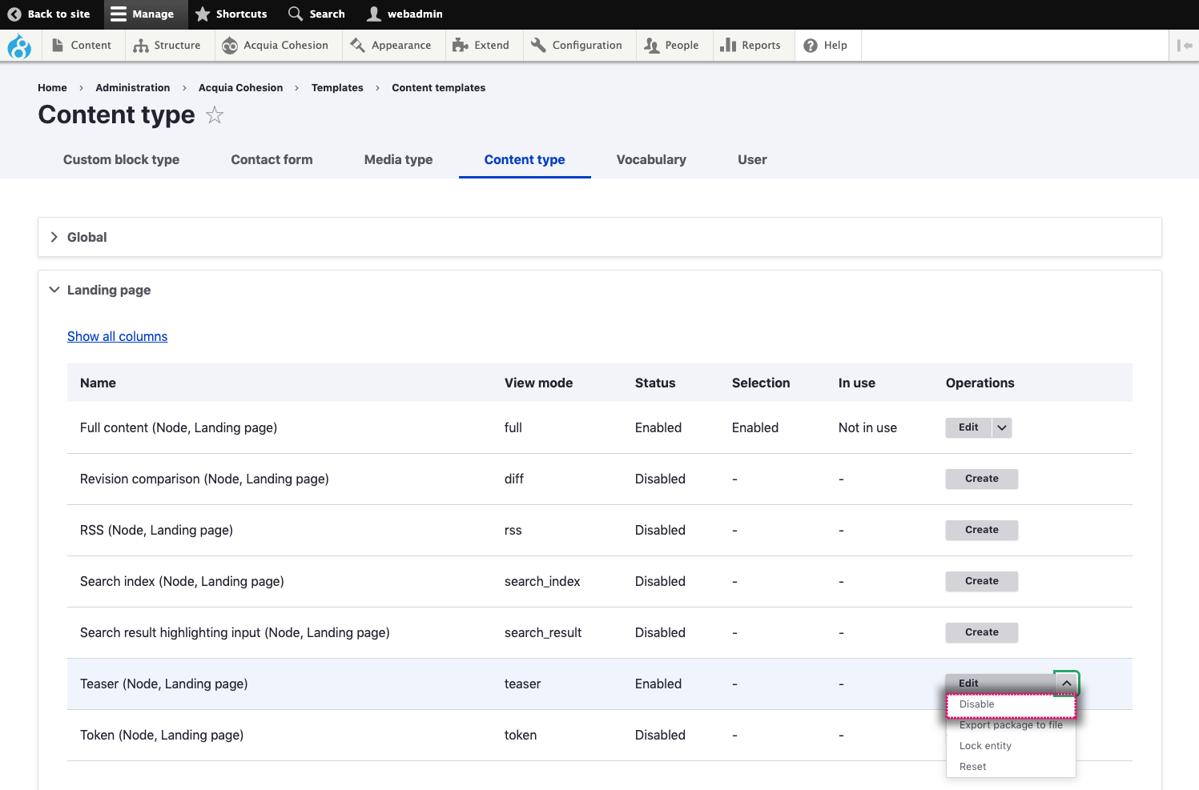Choose Reset in Teaser dropdown
Screen dimensions: 1199x790
click(1011, 767)
